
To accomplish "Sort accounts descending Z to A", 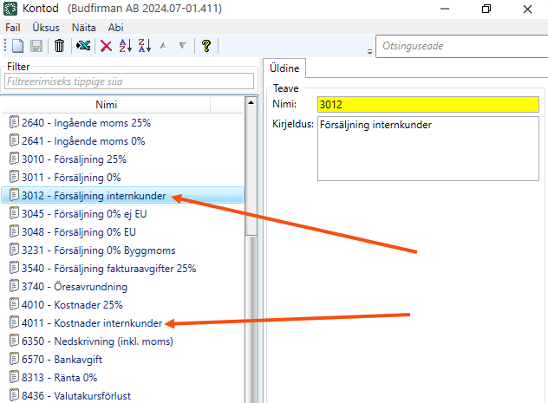I will click(x=144, y=46).
